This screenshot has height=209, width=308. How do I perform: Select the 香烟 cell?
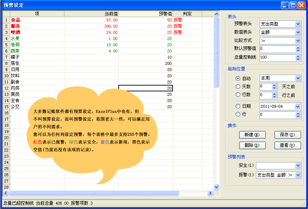[x=37, y=45]
